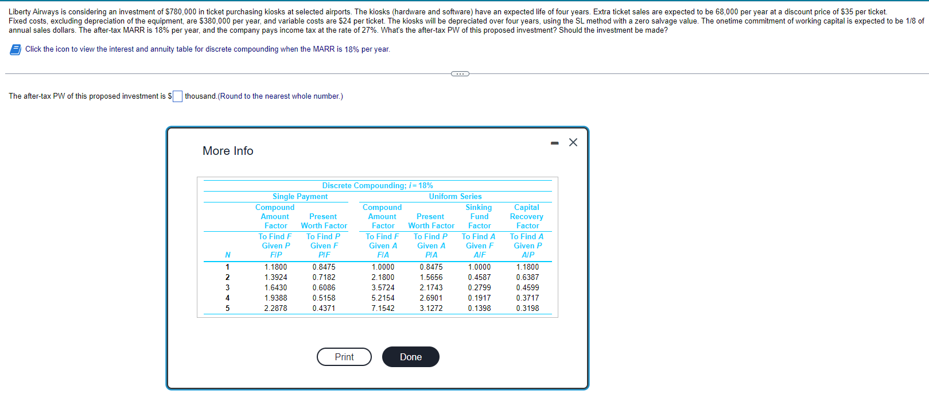Minimize the More Info dialog
This screenshot has height=409, width=929.
(554, 143)
